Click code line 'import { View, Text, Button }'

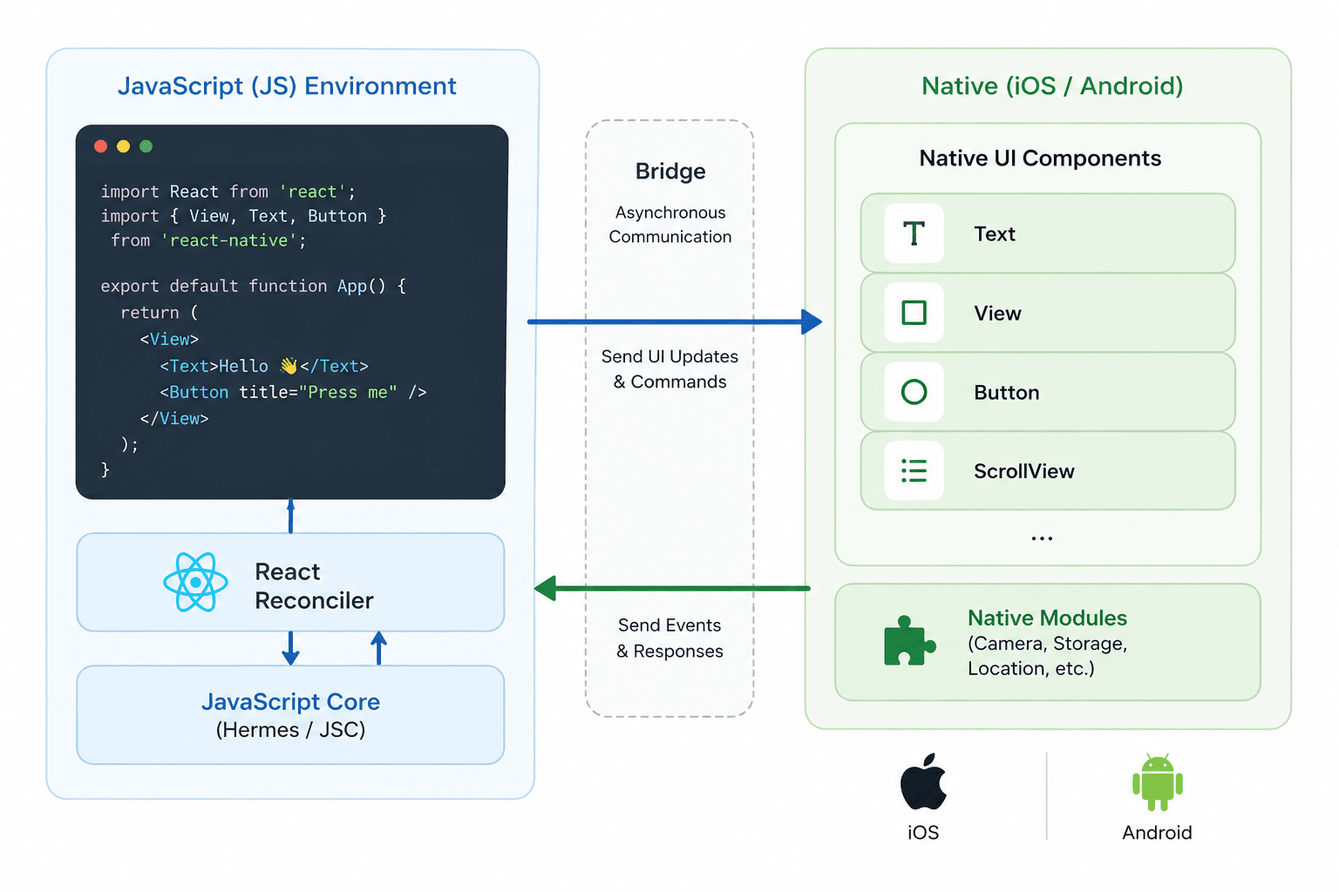click(x=243, y=216)
